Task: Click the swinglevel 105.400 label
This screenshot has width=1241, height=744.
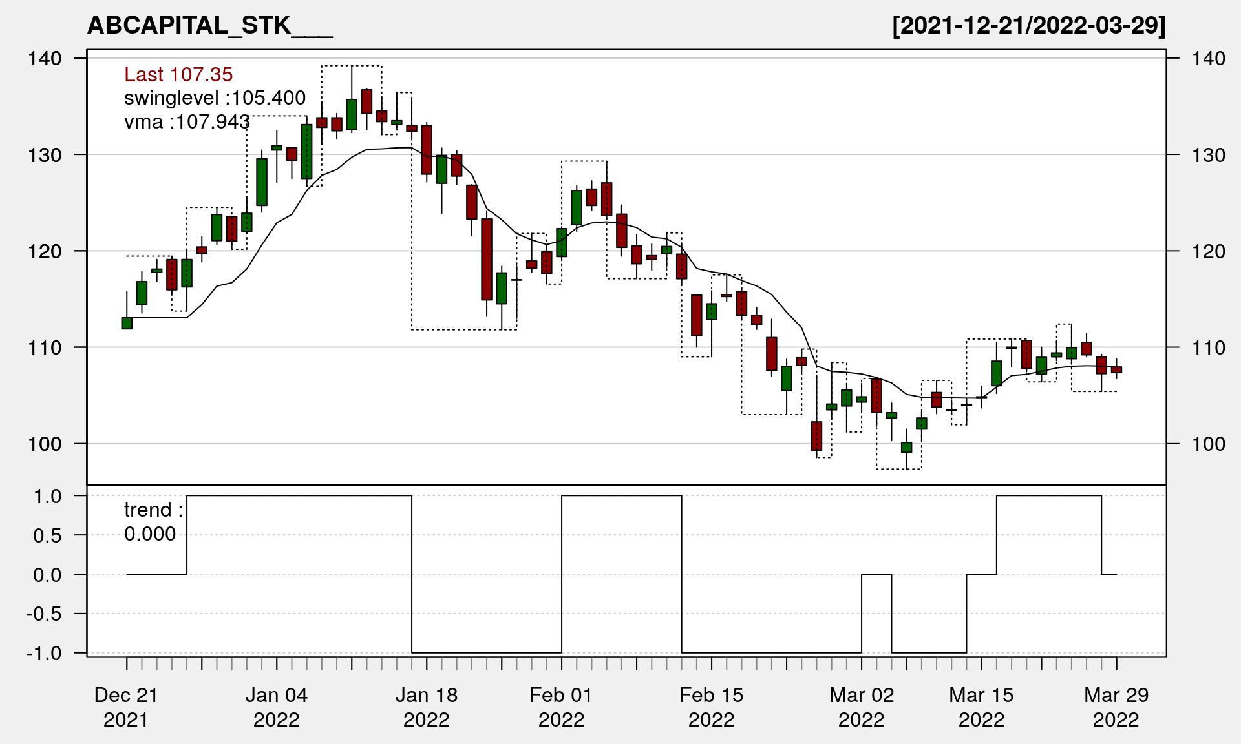Action: (214, 98)
